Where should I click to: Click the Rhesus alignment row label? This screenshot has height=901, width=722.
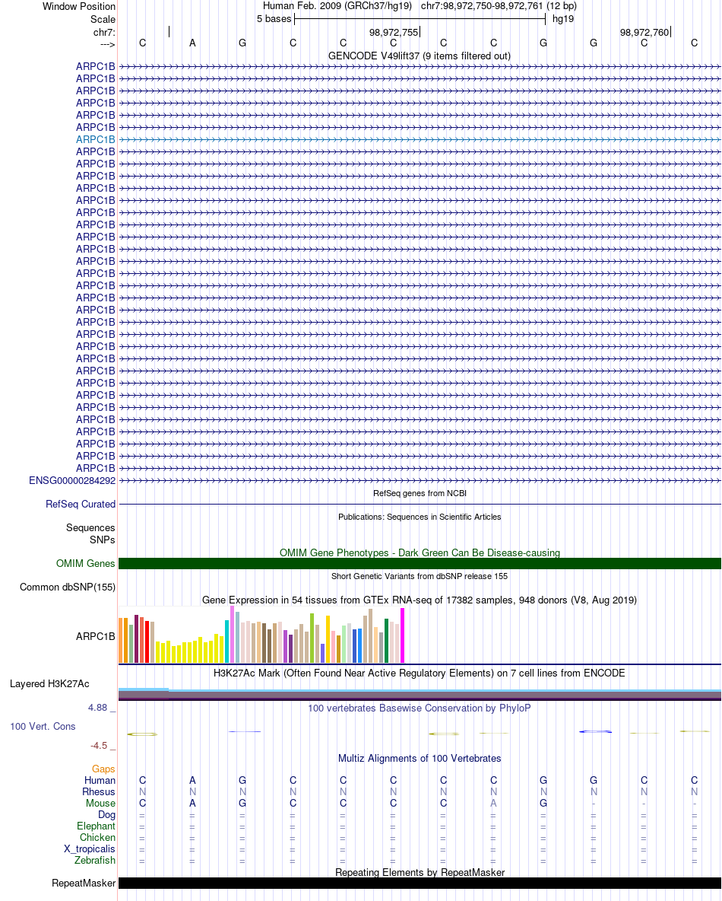(99, 792)
